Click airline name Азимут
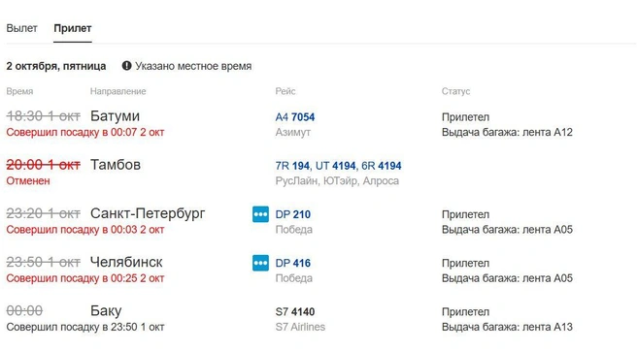This screenshot has width=637, height=351. point(293,132)
